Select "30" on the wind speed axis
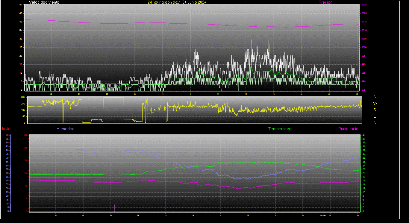 point(21,39)
